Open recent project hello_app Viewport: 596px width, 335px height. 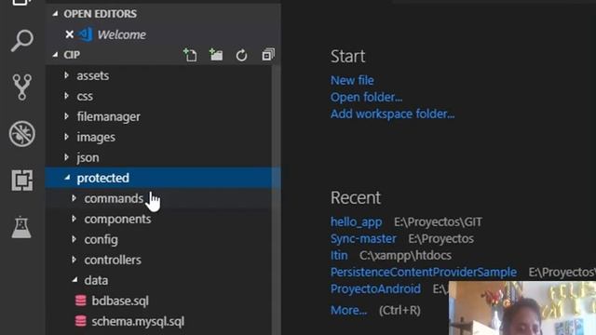pyautogui.click(x=356, y=221)
